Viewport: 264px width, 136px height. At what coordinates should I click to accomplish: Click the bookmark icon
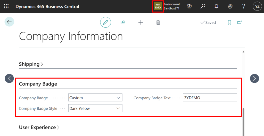tap(229, 23)
